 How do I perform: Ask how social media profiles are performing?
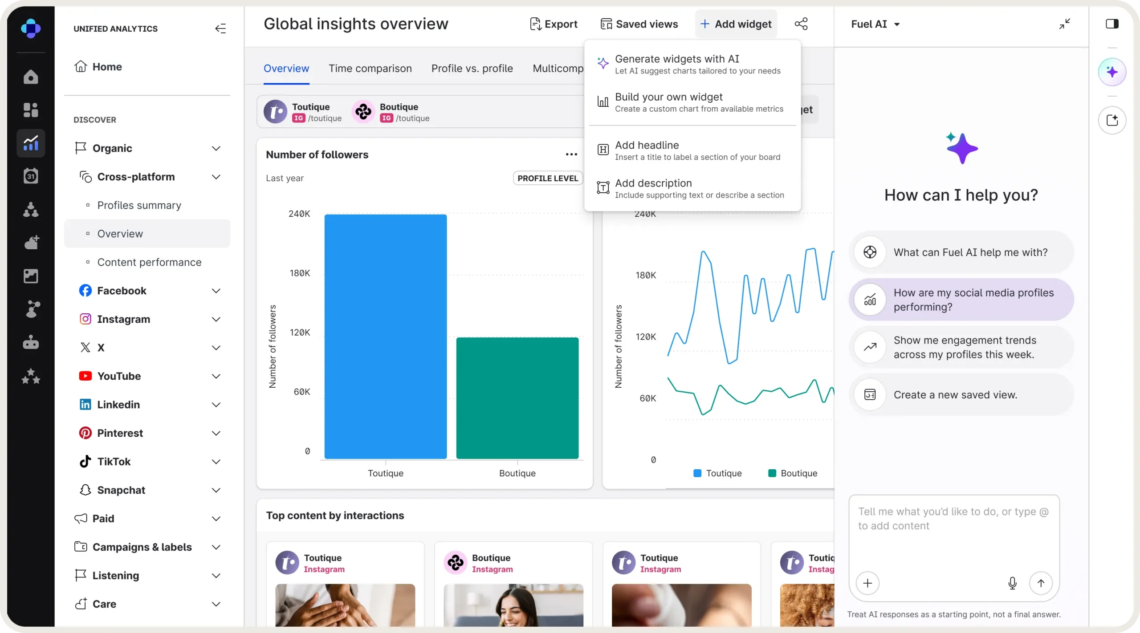(961, 300)
